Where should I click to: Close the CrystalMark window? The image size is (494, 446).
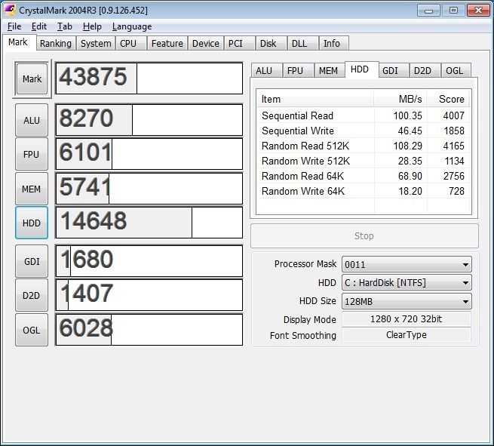click(478, 11)
